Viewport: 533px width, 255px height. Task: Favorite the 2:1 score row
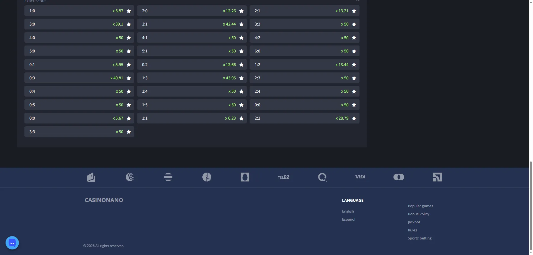[354, 11]
